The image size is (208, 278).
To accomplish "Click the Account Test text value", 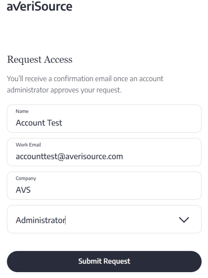I will [39, 123].
